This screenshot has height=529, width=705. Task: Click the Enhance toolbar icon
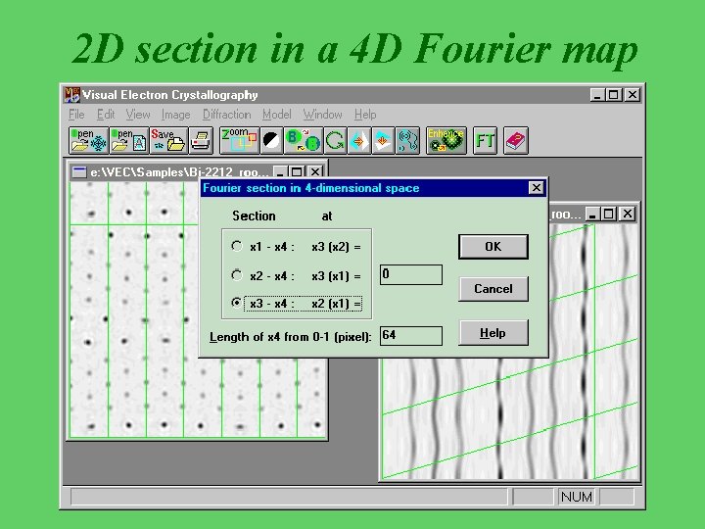(446, 140)
